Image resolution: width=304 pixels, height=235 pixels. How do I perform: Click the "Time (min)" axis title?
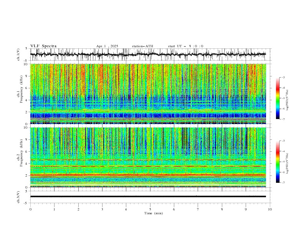[154, 213]
